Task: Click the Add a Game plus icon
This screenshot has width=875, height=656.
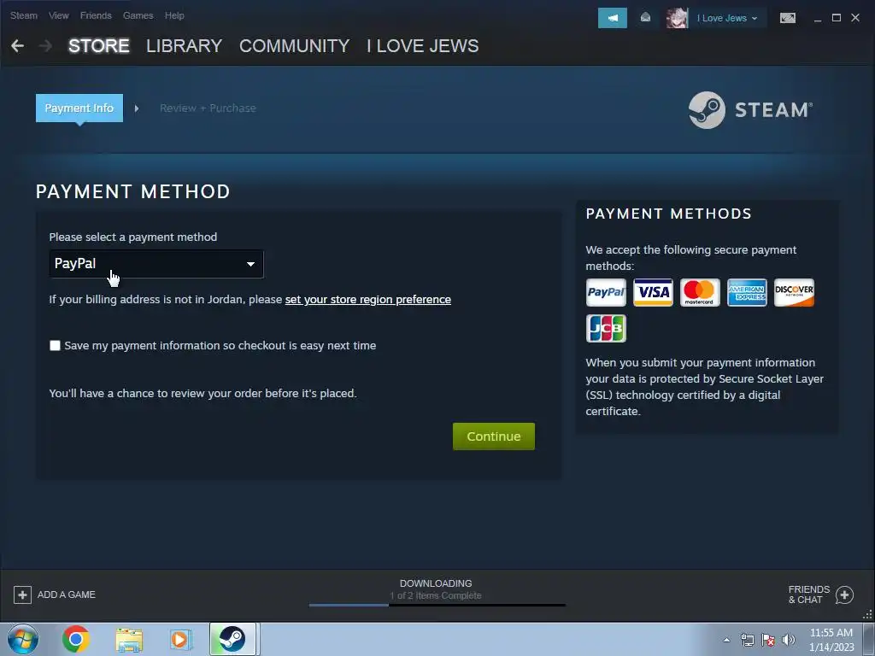Action: 22,594
